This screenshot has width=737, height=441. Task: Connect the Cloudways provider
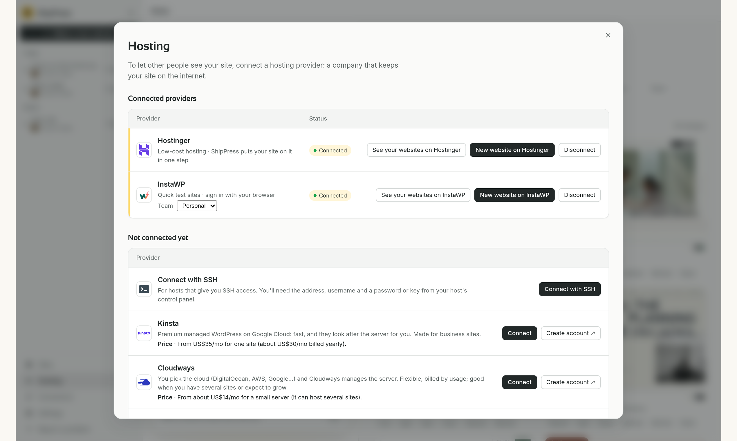(519, 382)
